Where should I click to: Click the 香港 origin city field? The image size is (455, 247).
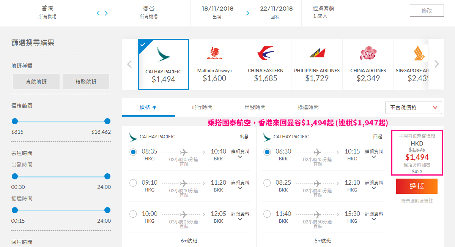pos(47,12)
